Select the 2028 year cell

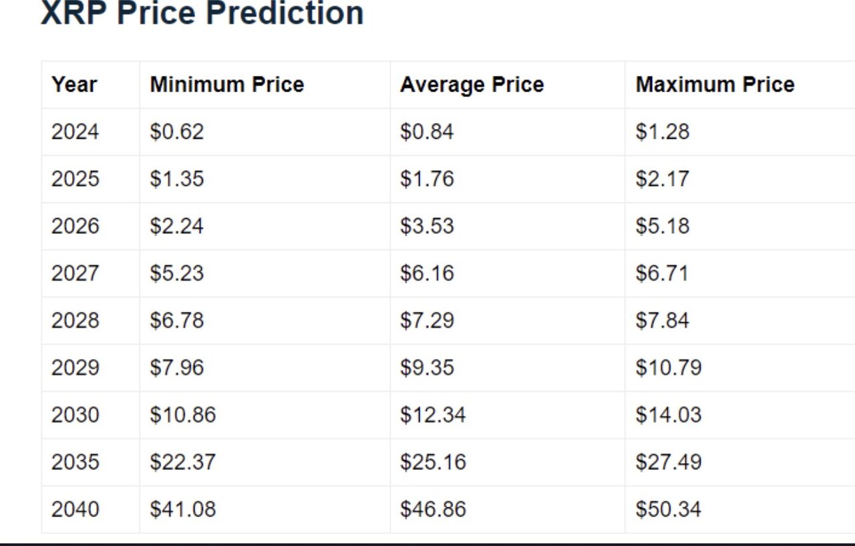coord(75,321)
